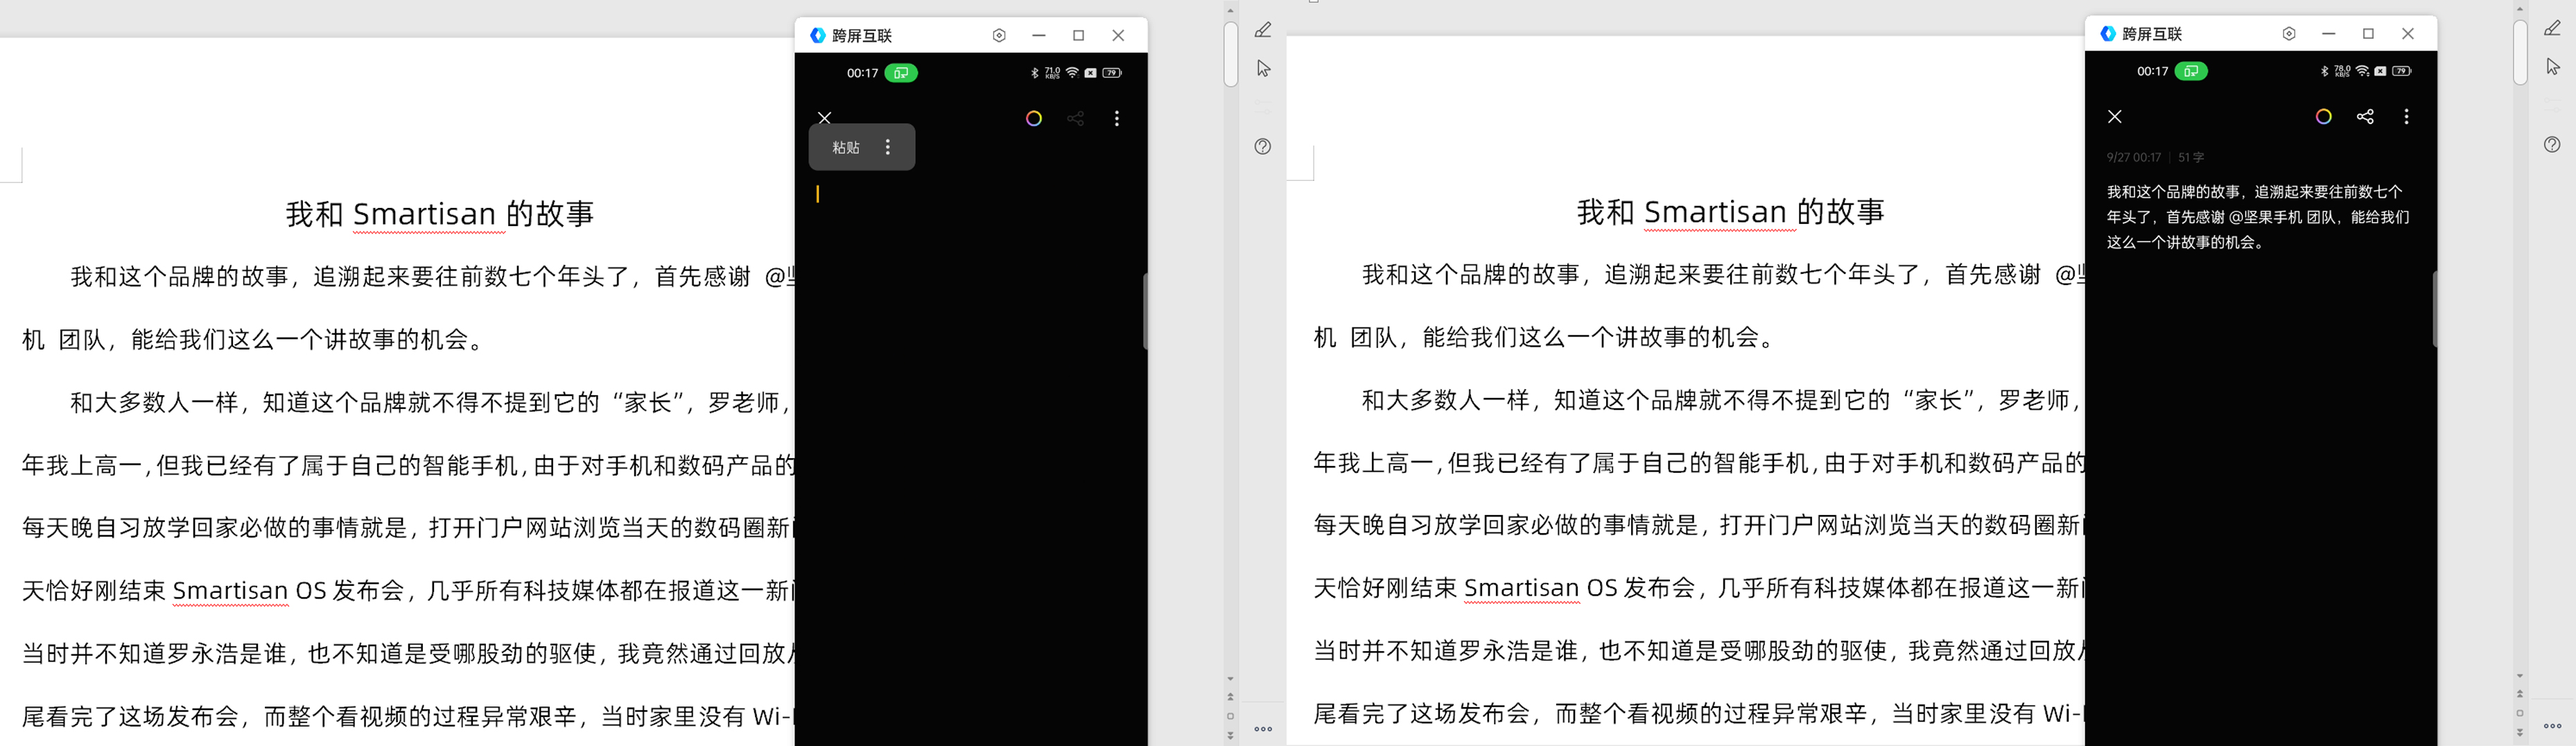Select the pointer tool in the sidebar
The image size is (2576, 746).
(x=1263, y=67)
